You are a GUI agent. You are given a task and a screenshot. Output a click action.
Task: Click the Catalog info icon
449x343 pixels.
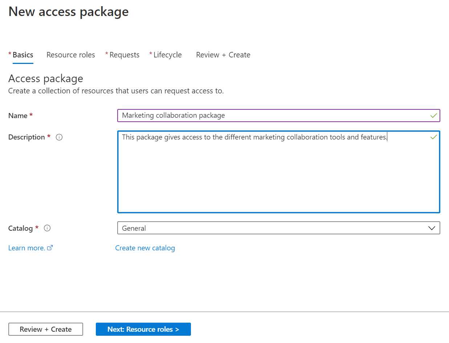click(47, 228)
